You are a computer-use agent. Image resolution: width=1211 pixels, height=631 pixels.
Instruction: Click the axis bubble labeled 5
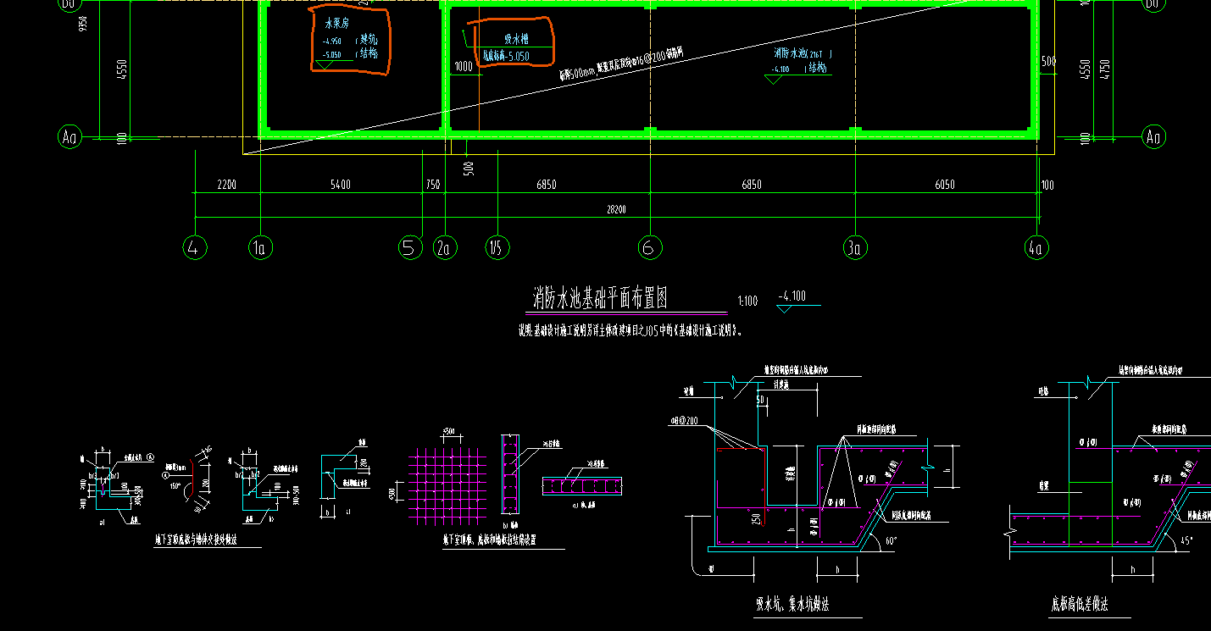[410, 247]
